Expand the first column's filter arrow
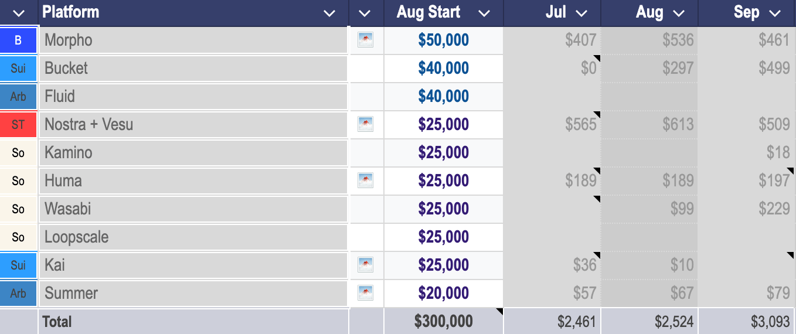This screenshot has height=334, width=796. tap(19, 13)
